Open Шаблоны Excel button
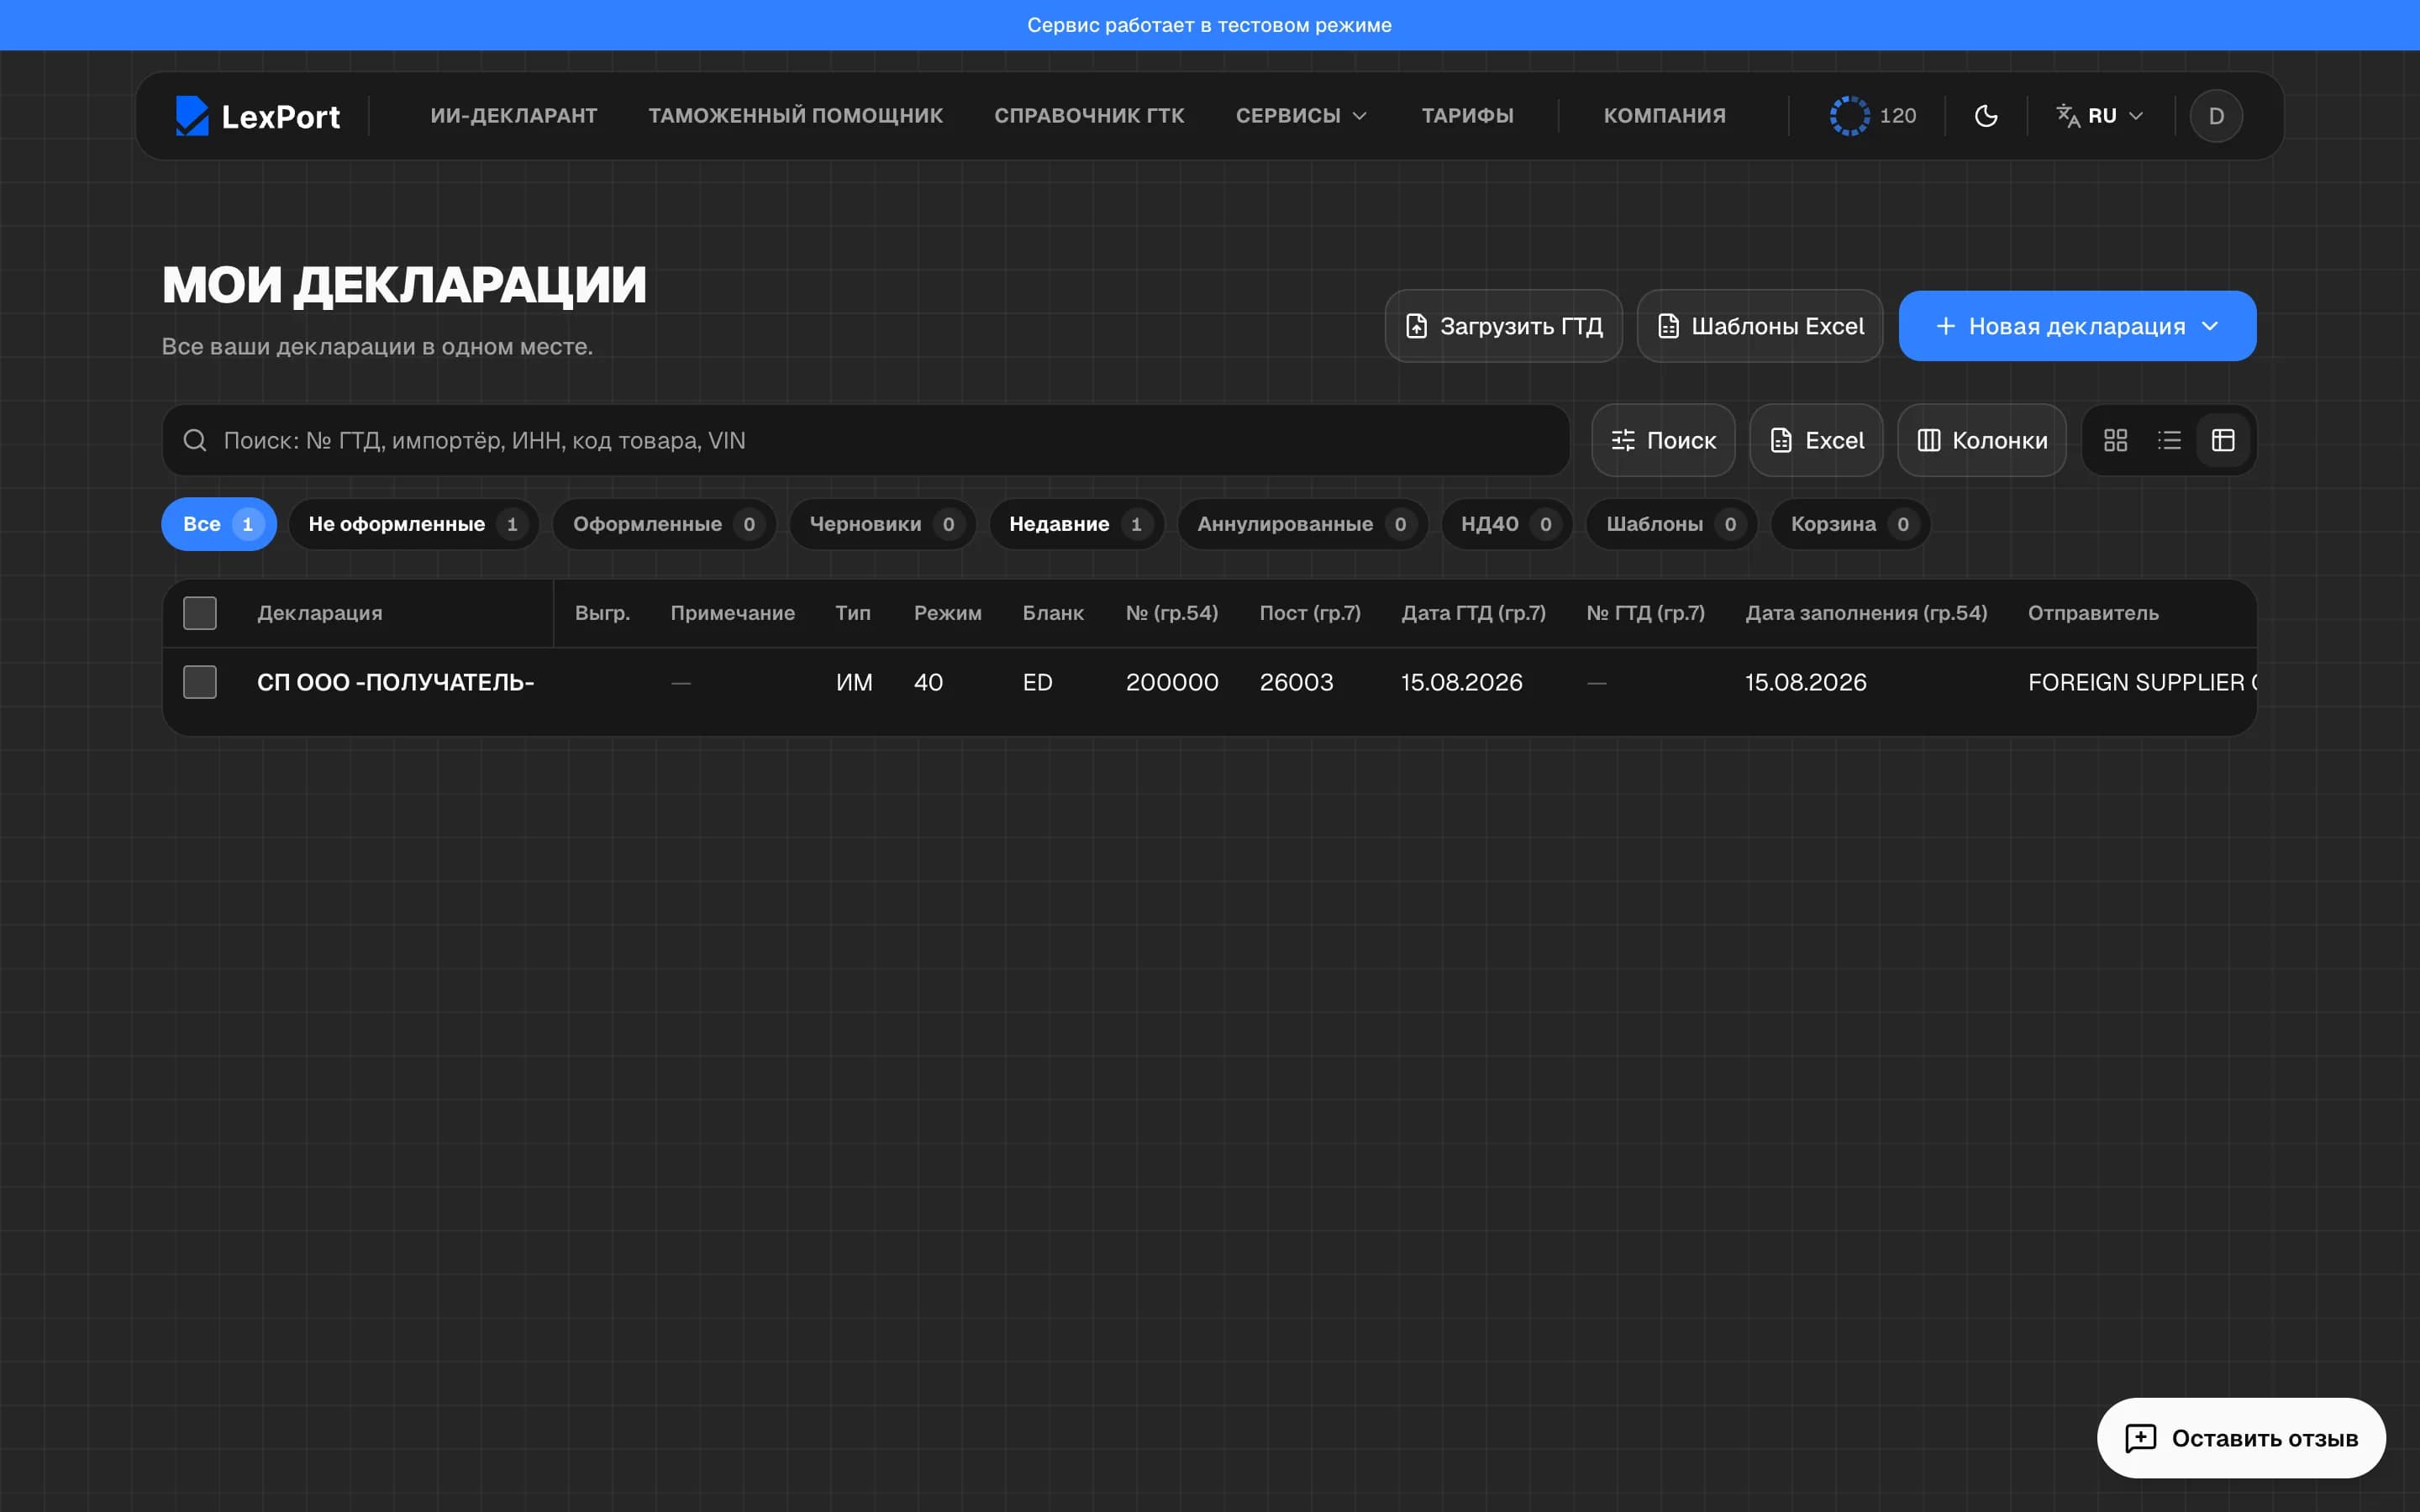Image resolution: width=2420 pixels, height=1512 pixels. pyautogui.click(x=1760, y=326)
